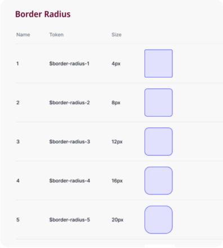Click row name number 3
The height and width of the screenshot is (248, 223).
tap(18, 141)
